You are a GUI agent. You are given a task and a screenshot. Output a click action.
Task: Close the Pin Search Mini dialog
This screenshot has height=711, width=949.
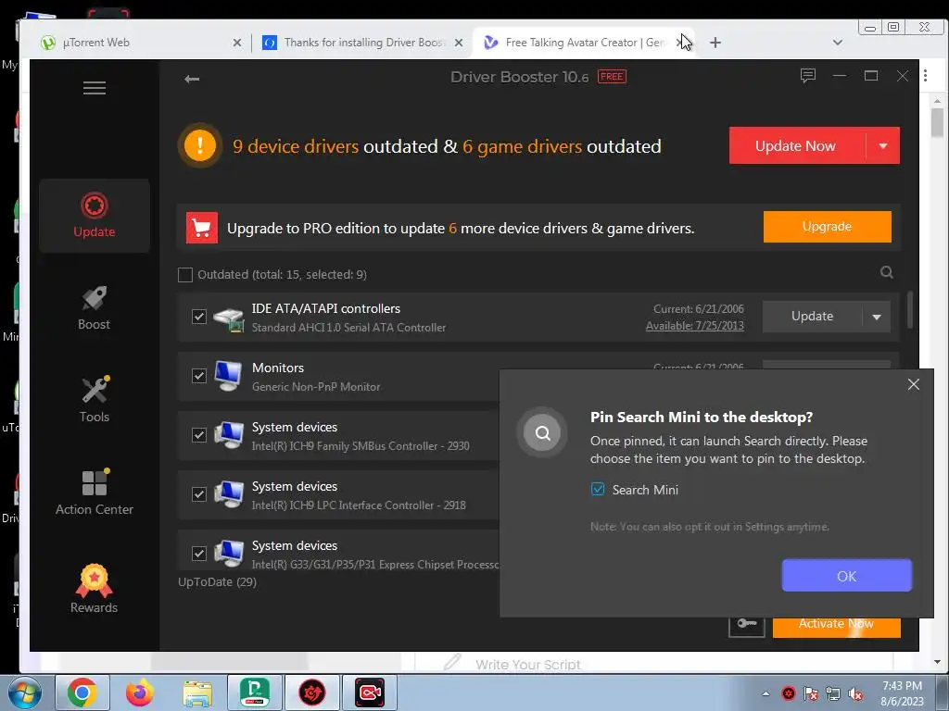(913, 384)
